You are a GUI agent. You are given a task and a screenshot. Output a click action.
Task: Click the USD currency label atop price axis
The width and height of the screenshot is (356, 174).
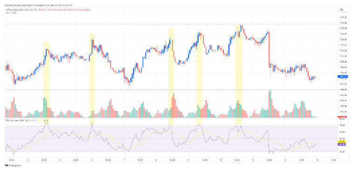pyautogui.click(x=341, y=10)
